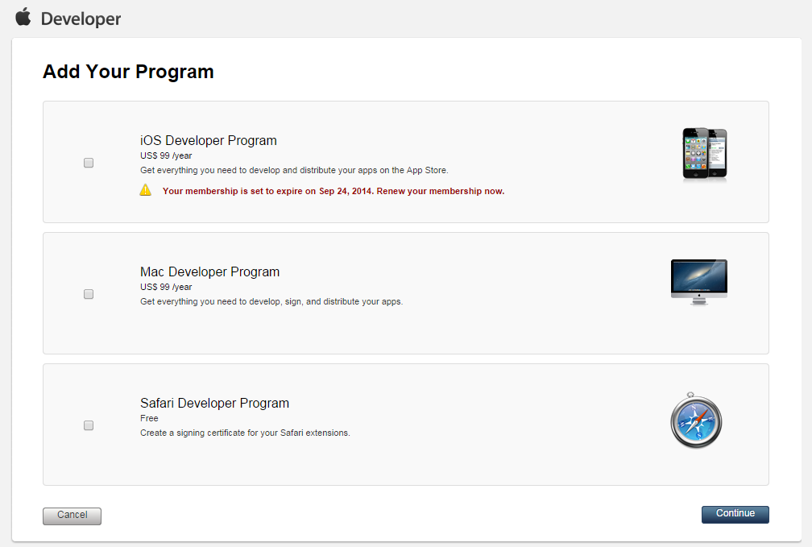This screenshot has width=812, height=547.
Task: Click the iMac display image
Action: (x=699, y=282)
